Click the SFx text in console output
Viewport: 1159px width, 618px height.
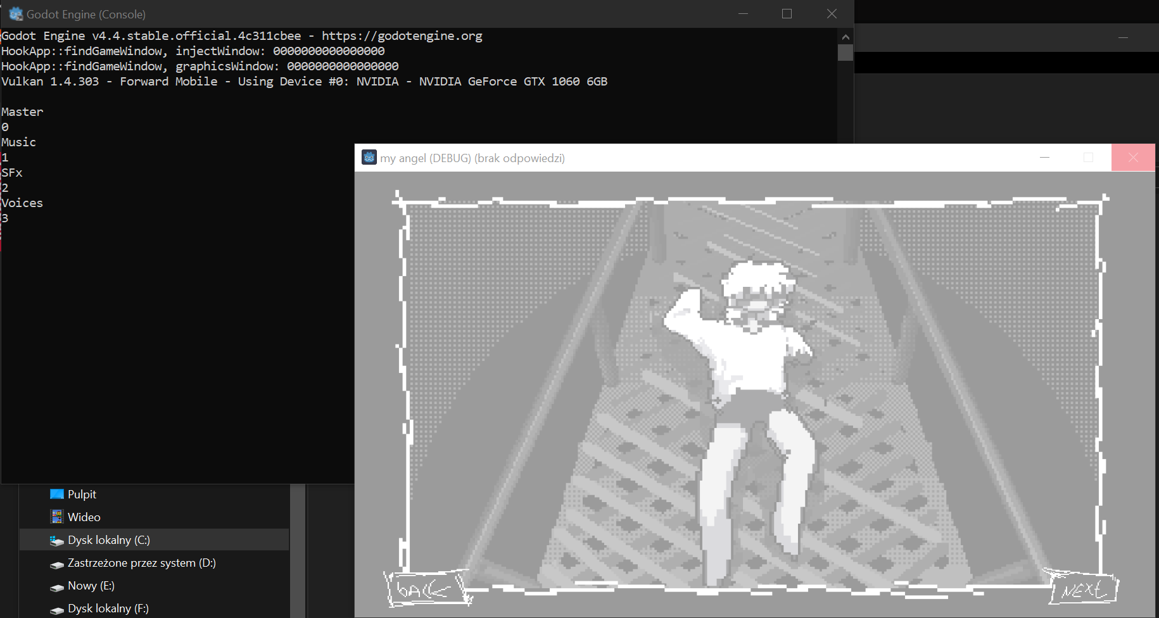click(x=12, y=172)
